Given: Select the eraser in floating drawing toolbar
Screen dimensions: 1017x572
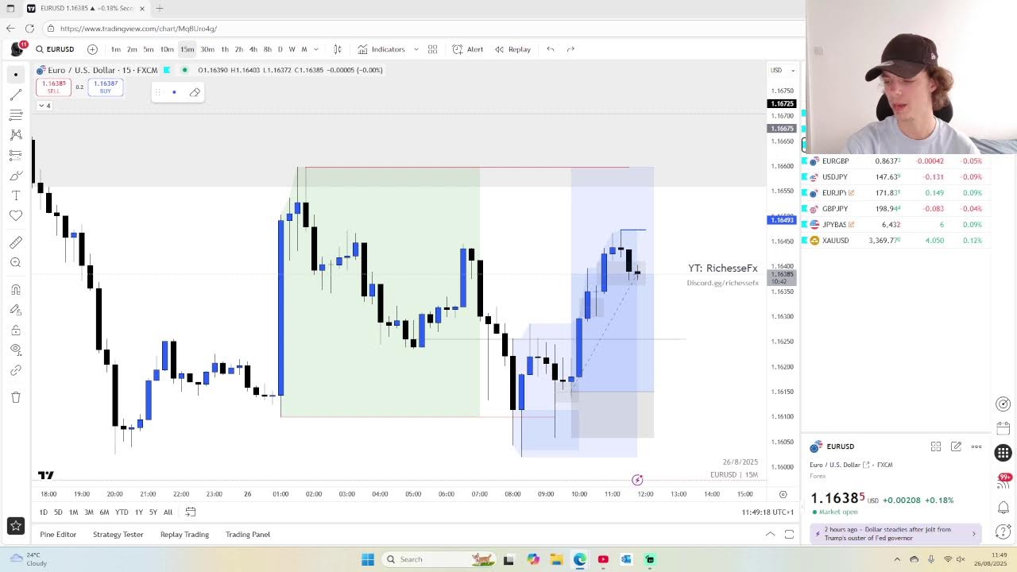Looking at the screenshot, I should 195,92.
